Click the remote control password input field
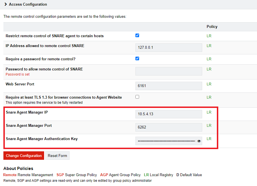This screenshot has width=257, height=186. click(x=169, y=71)
